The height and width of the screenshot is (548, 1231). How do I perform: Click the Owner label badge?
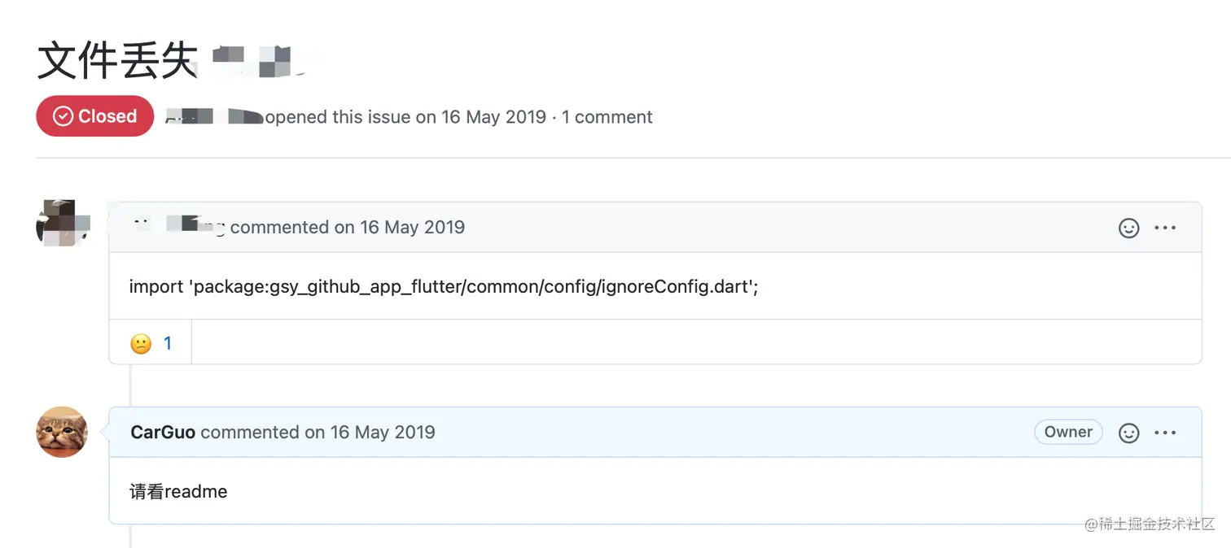(x=1068, y=433)
